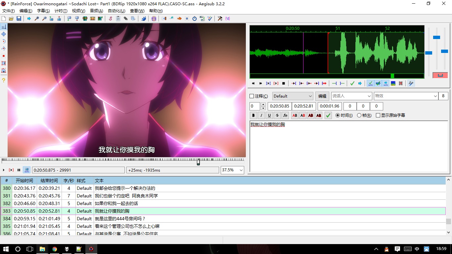This screenshot has width=452, height=254.
Task: Select subtitle line 381 in the grid
Action: [x=223, y=196]
